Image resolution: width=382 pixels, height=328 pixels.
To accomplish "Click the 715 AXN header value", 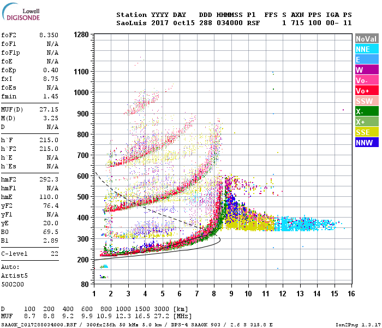I will point(297,23).
